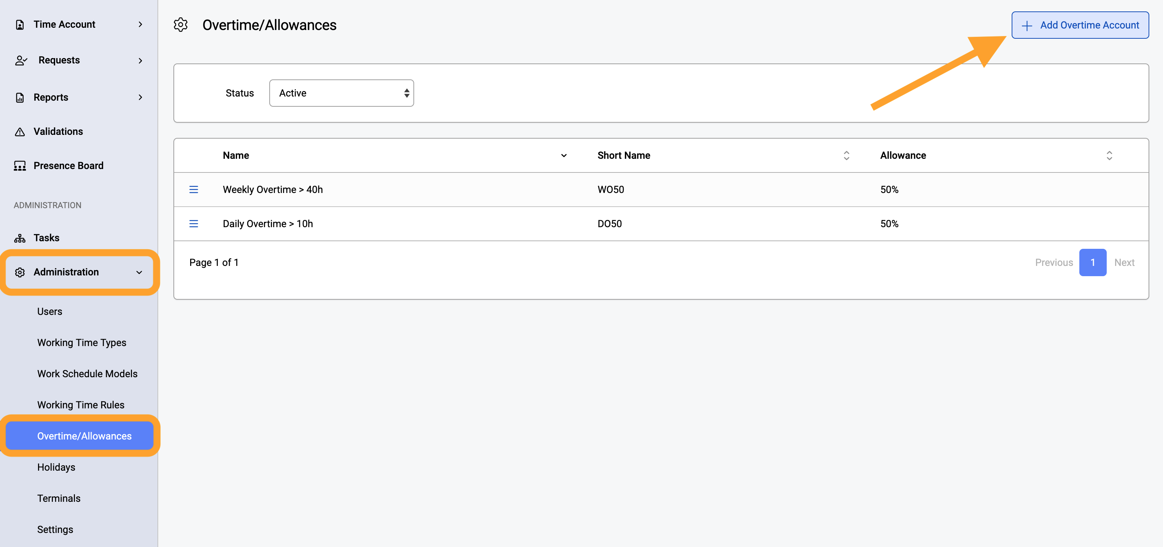The image size is (1163, 547).
Task: Click the Page 1 of 1 text
Action: coord(214,262)
